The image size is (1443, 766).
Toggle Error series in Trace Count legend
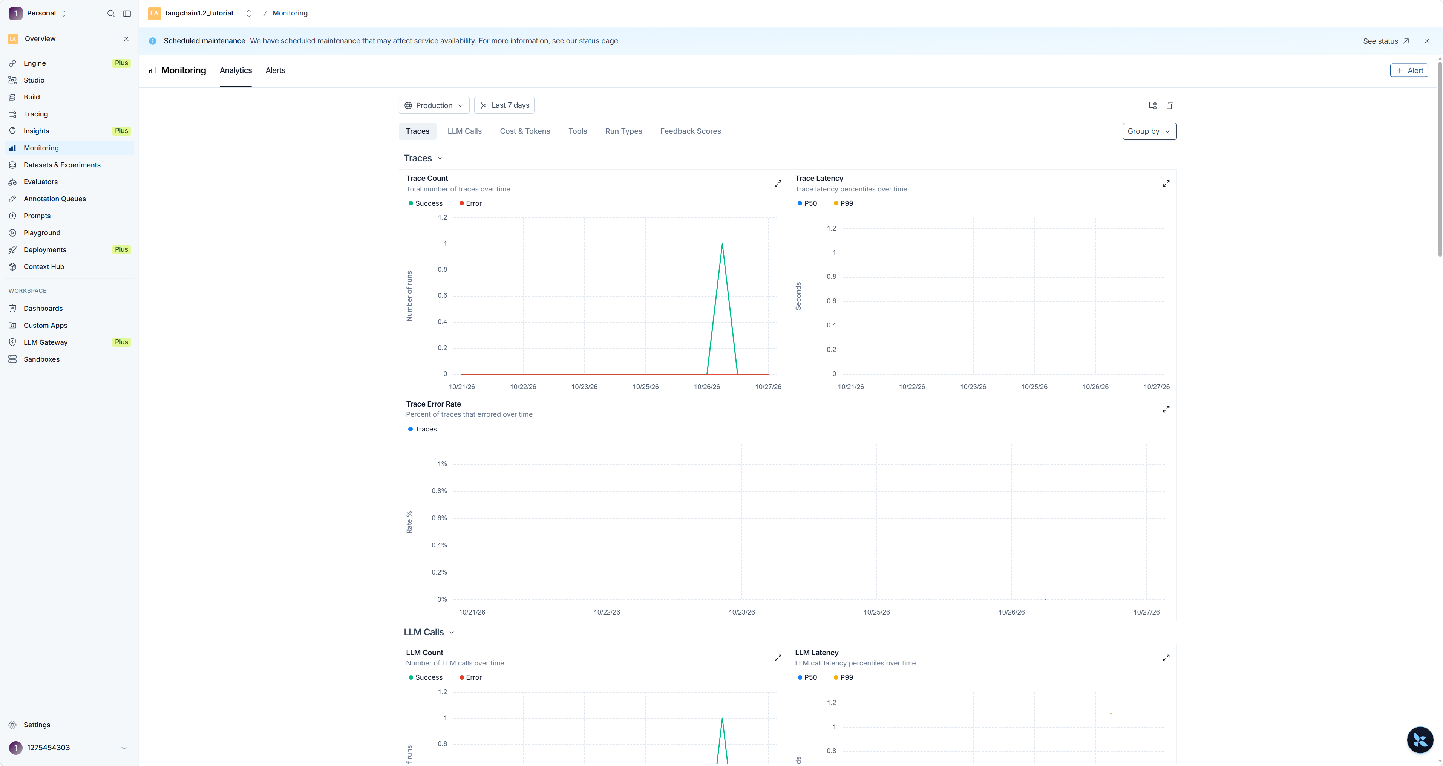(470, 203)
